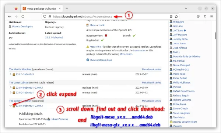Open Jeff Lane profile link
Screen dimensions: 221x133
point(178,30)
